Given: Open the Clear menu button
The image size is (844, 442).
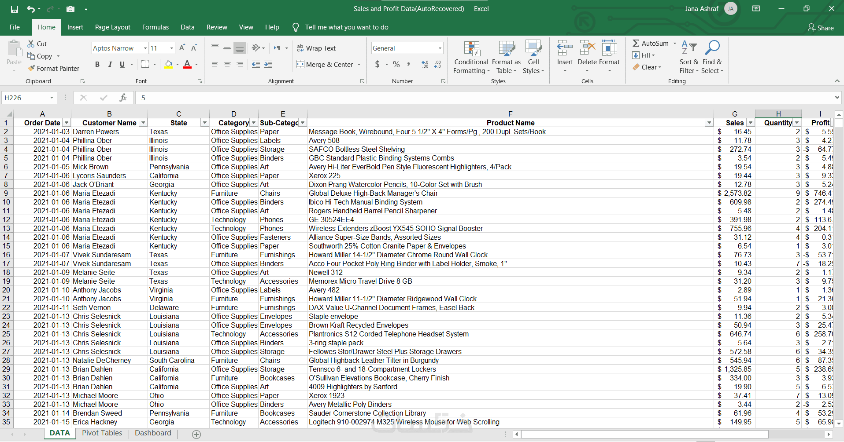Looking at the screenshot, I should tap(647, 67).
